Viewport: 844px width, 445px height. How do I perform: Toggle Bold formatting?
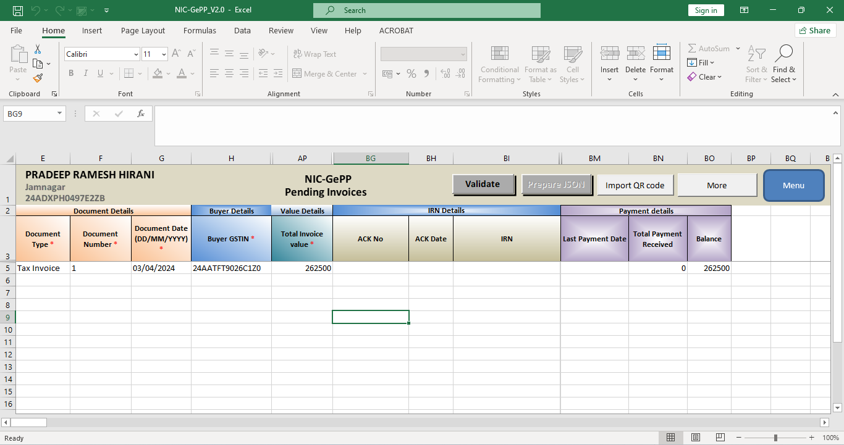(x=71, y=74)
